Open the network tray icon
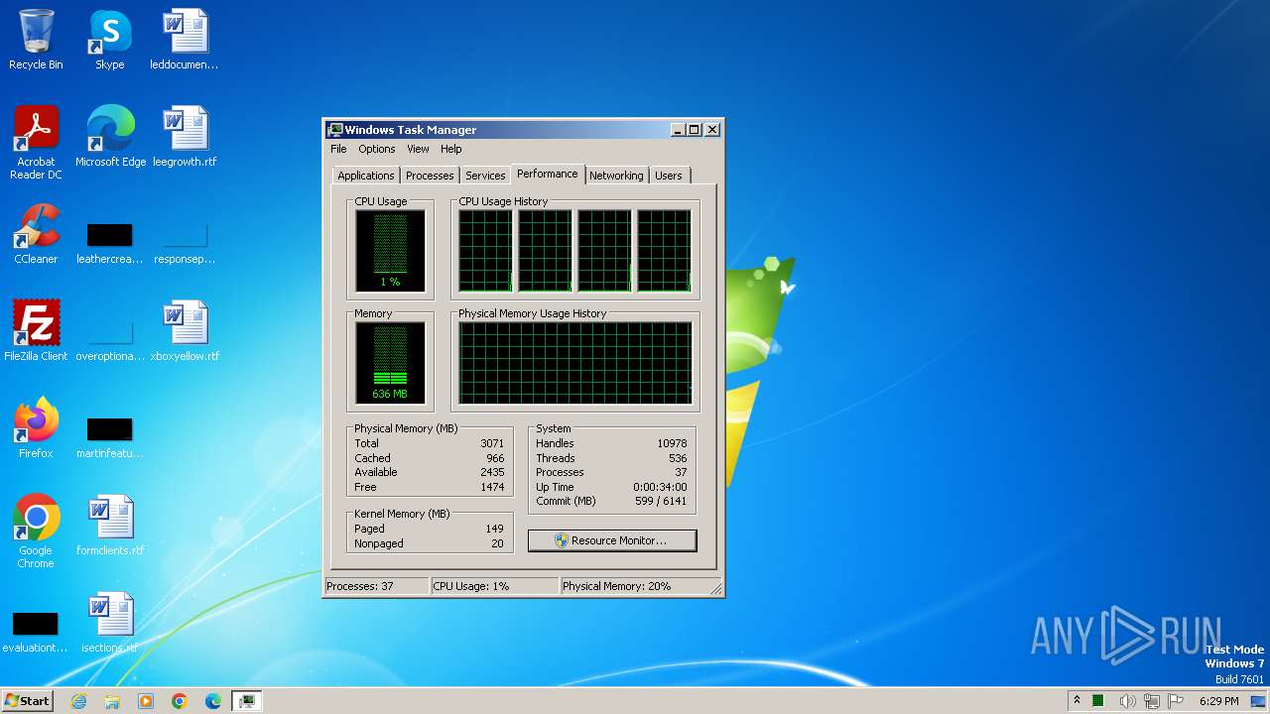This screenshot has height=714, width=1270. [x=1153, y=701]
